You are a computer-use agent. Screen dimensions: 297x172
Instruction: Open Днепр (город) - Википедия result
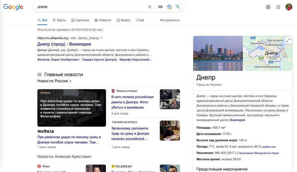coord(64,44)
